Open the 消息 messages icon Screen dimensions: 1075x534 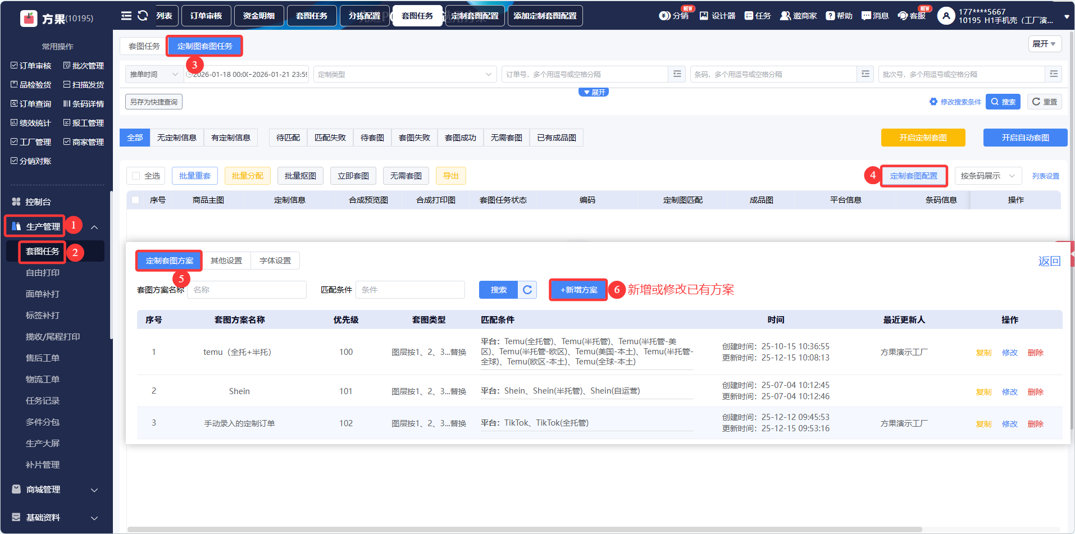tap(866, 16)
